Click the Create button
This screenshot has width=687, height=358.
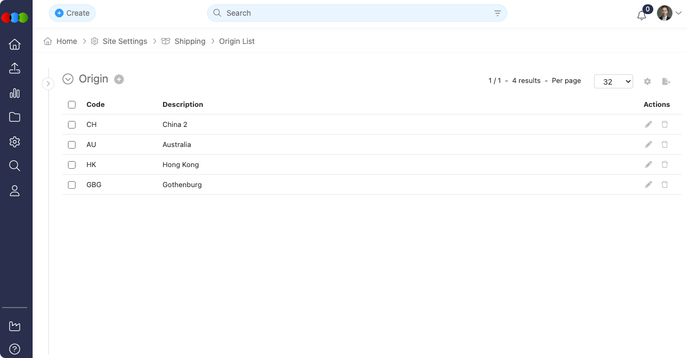point(72,13)
